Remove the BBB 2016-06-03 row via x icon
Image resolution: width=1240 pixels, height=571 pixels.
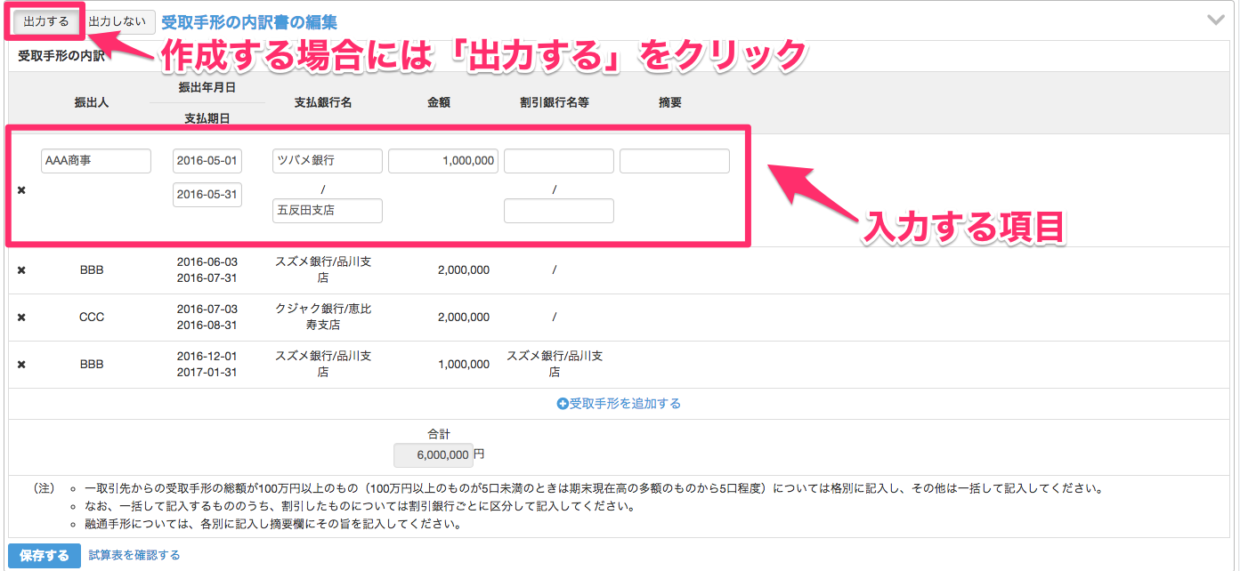pyautogui.click(x=21, y=270)
